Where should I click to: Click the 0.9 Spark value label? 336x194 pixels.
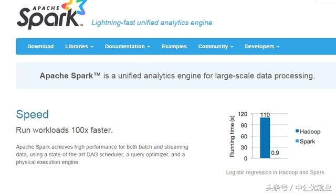click(275, 153)
